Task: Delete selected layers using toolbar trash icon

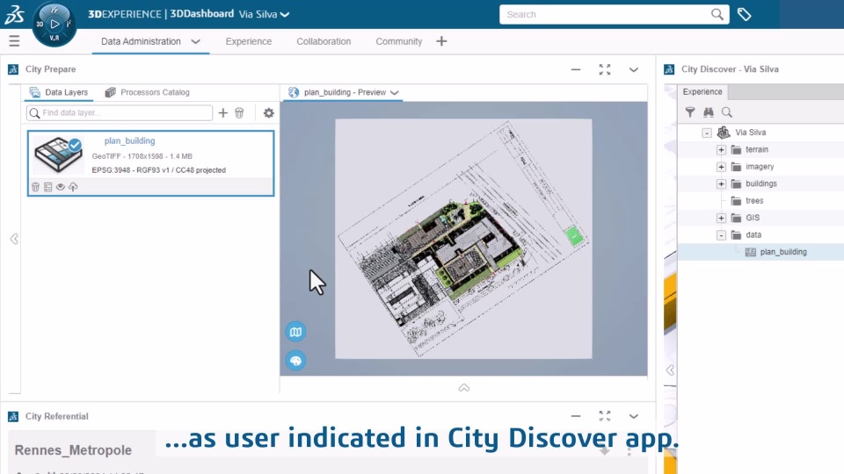Action: (x=239, y=113)
